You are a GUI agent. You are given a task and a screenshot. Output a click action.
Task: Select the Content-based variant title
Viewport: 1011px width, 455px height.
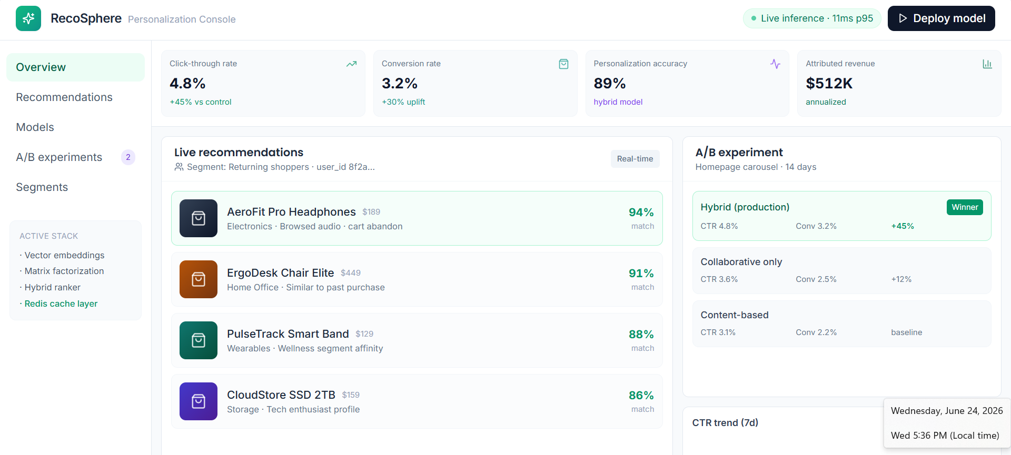(x=734, y=315)
